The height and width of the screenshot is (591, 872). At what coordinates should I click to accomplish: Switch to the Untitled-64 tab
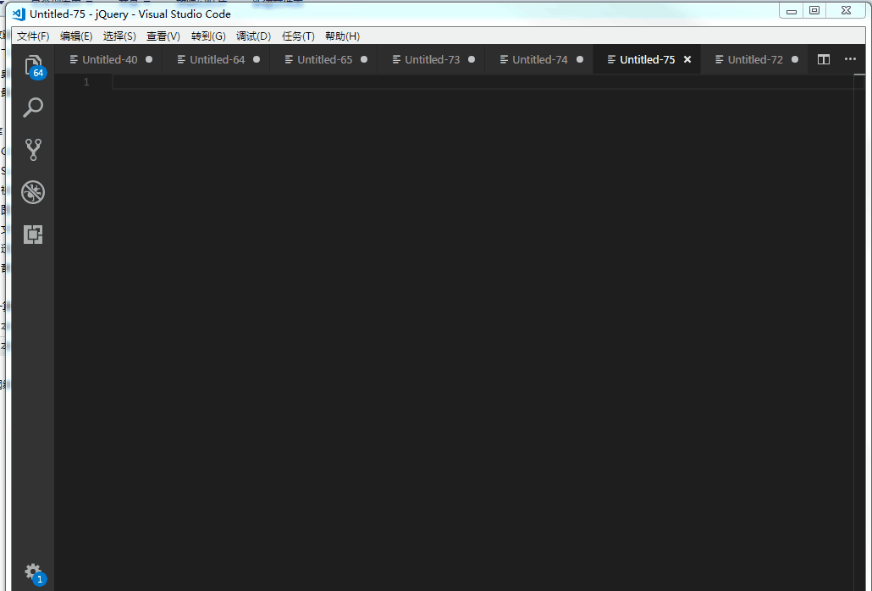click(217, 59)
